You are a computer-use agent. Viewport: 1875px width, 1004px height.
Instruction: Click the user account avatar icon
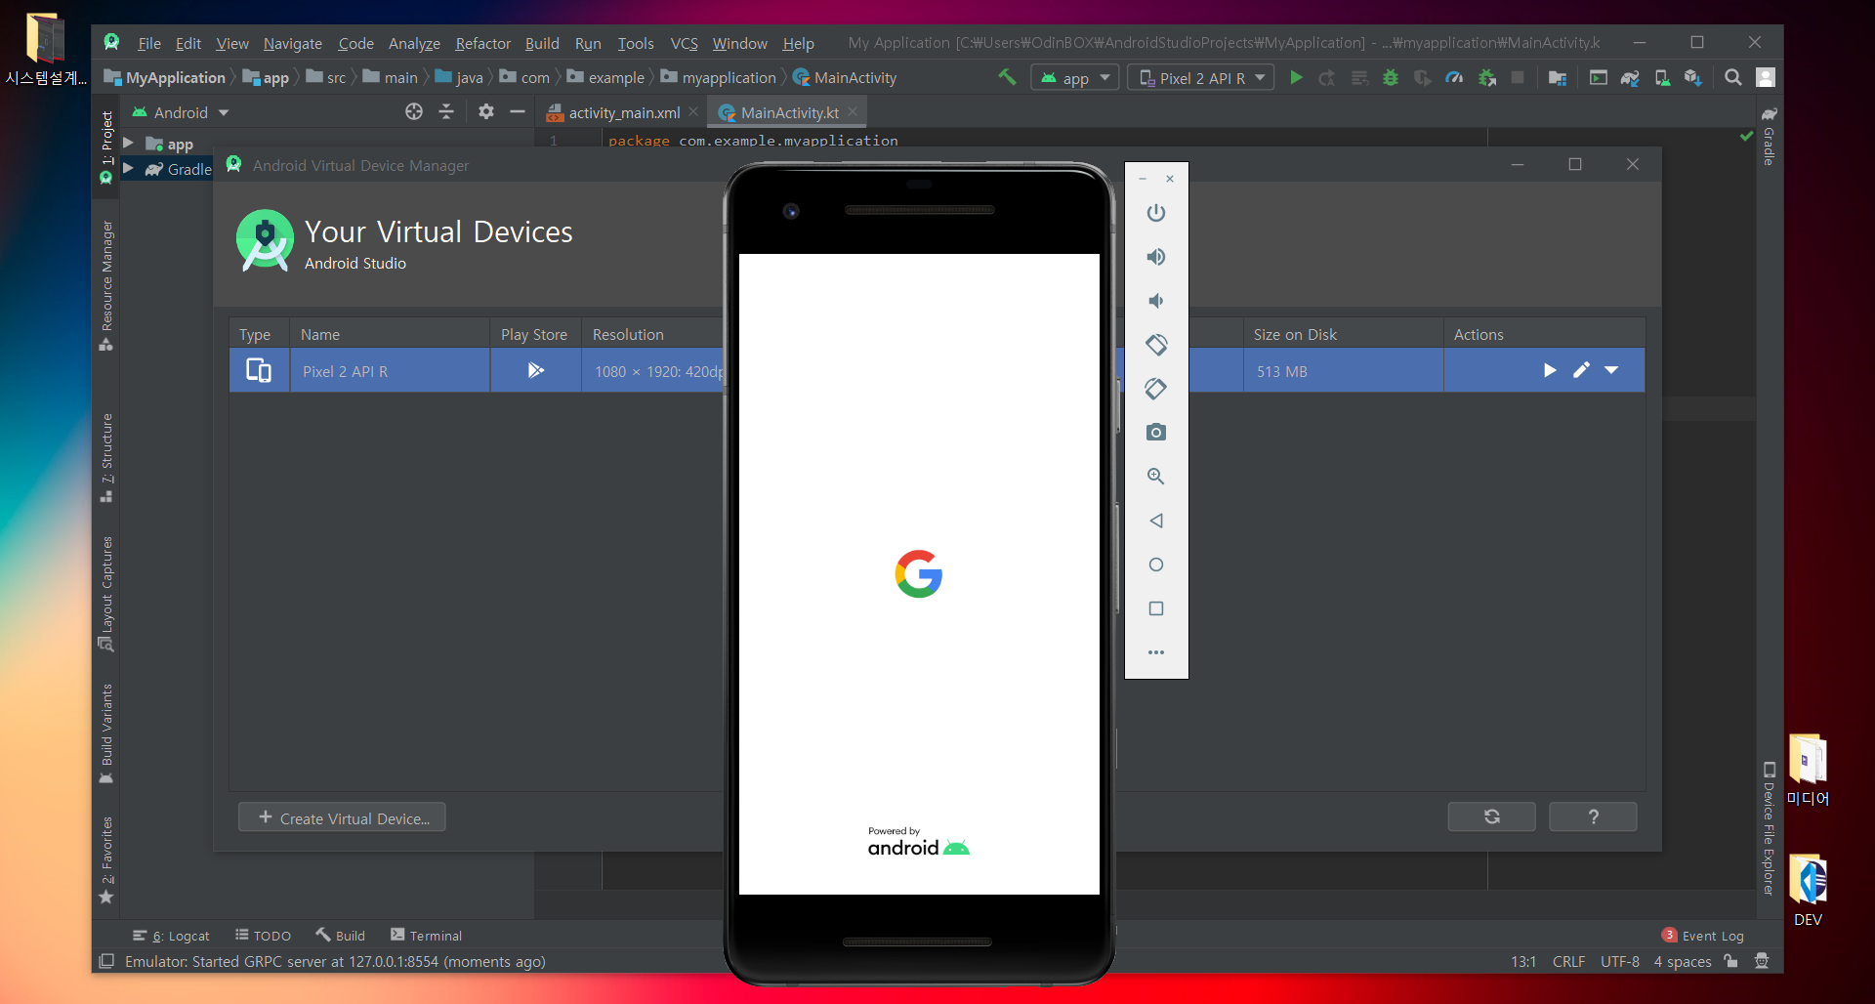pyautogui.click(x=1766, y=77)
